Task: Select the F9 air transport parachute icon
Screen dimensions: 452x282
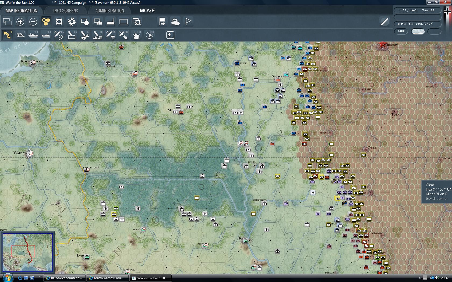Action: tap(111, 35)
